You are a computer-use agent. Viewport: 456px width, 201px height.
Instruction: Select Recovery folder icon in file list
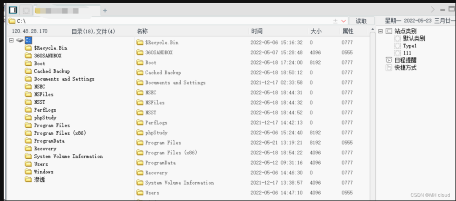tap(140, 173)
